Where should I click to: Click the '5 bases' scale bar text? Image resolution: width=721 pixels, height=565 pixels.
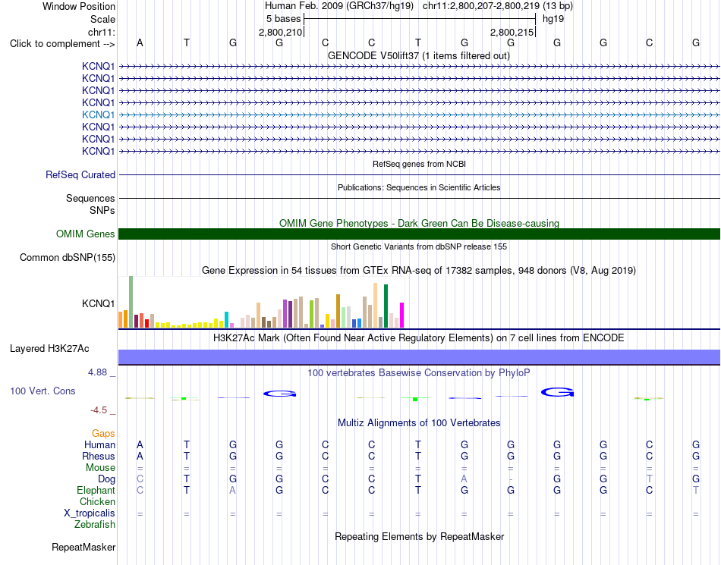283,19
